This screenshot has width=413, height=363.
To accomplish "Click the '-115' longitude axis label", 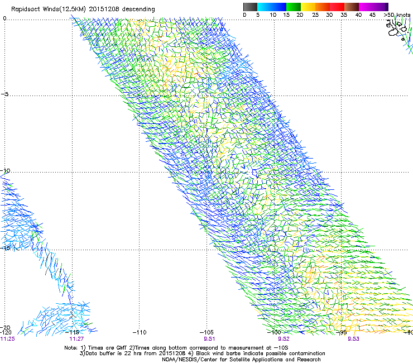I will tap(72, 332).
